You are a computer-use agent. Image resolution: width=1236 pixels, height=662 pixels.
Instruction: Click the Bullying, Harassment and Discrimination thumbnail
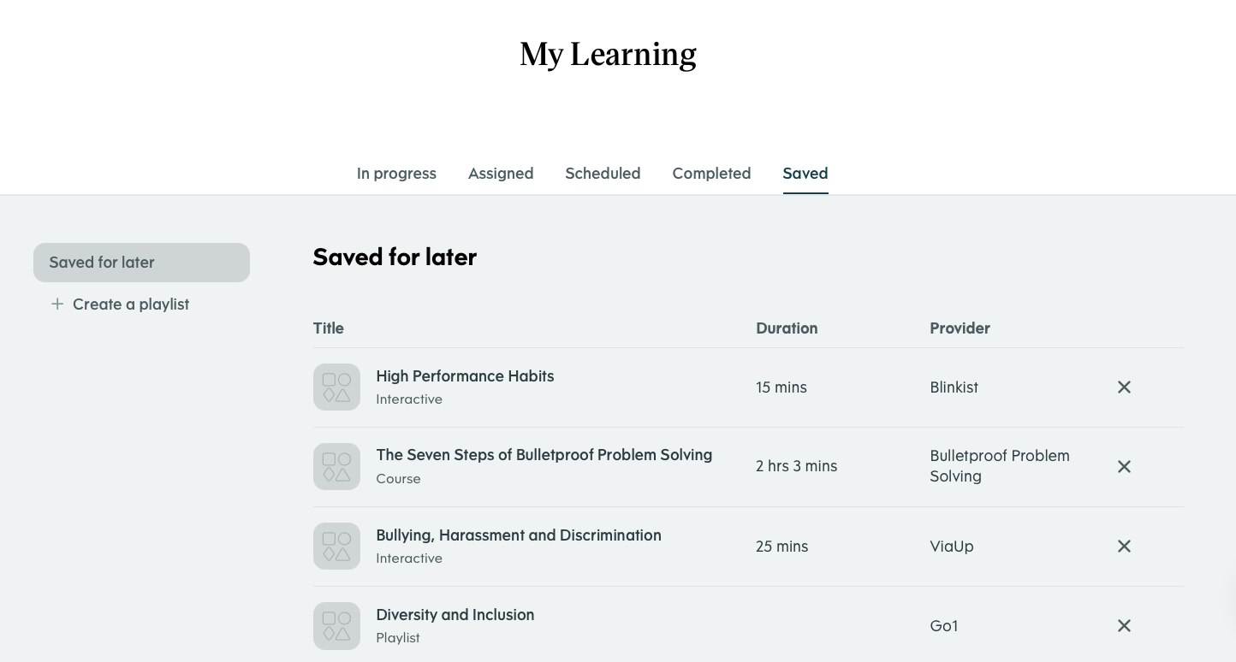[336, 546]
